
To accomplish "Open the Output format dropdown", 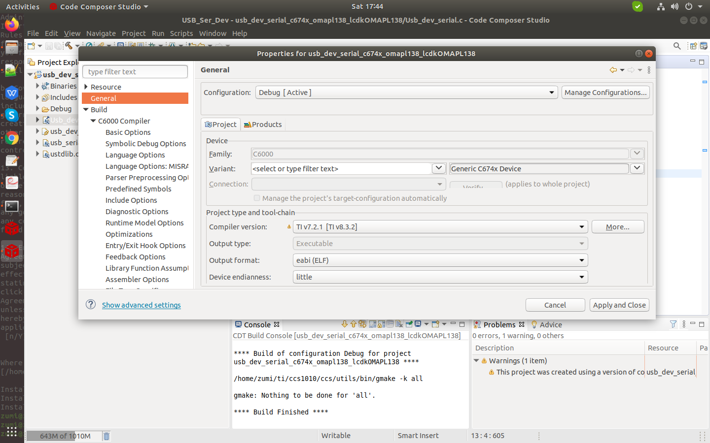I will pos(440,260).
